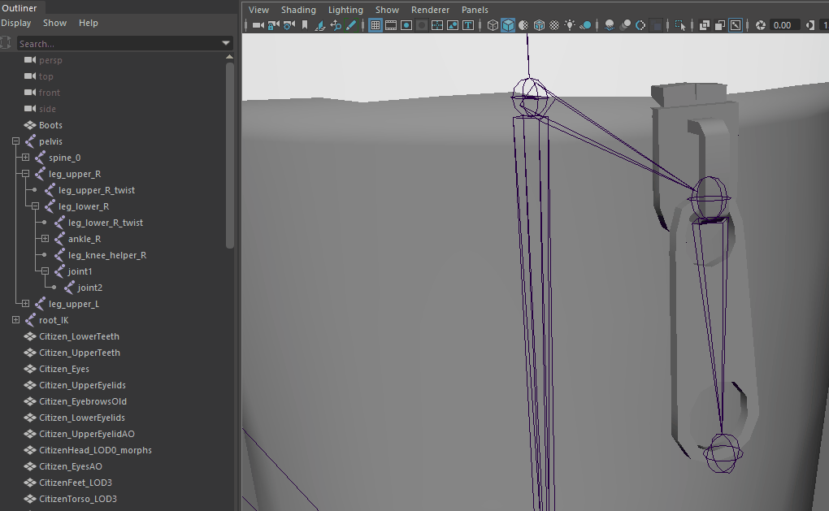Click the Shadows icon
Screen dimensions: 829x511
pyautogui.click(x=585, y=25)
